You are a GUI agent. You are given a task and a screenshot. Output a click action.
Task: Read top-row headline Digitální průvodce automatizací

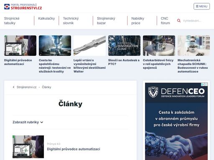coord(18,62)
